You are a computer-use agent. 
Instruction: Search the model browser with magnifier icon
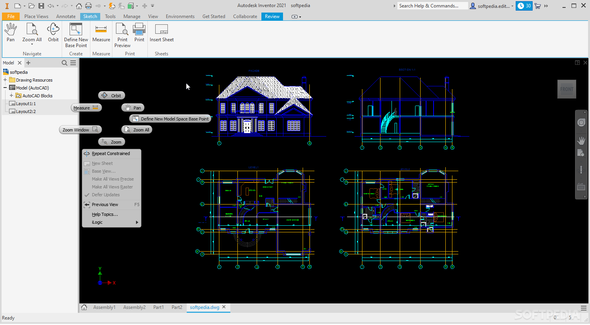(64, 63)
